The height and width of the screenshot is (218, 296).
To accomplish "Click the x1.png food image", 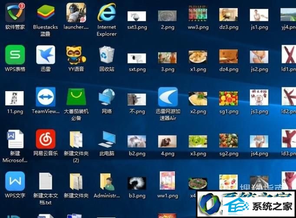I will point(198,57).
